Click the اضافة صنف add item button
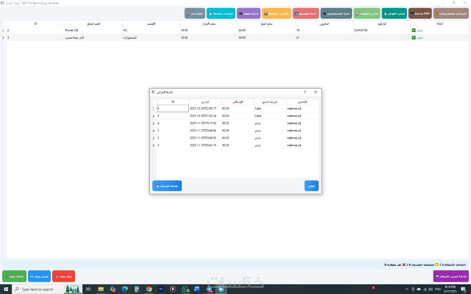Screen dimensions: 471x294 (14, 276)
